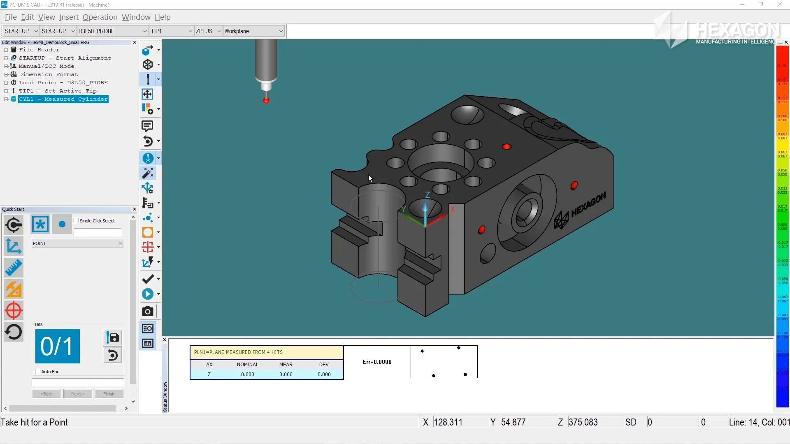Toggle the Auto End checkbox
The image size is (790, 444).
38,372
